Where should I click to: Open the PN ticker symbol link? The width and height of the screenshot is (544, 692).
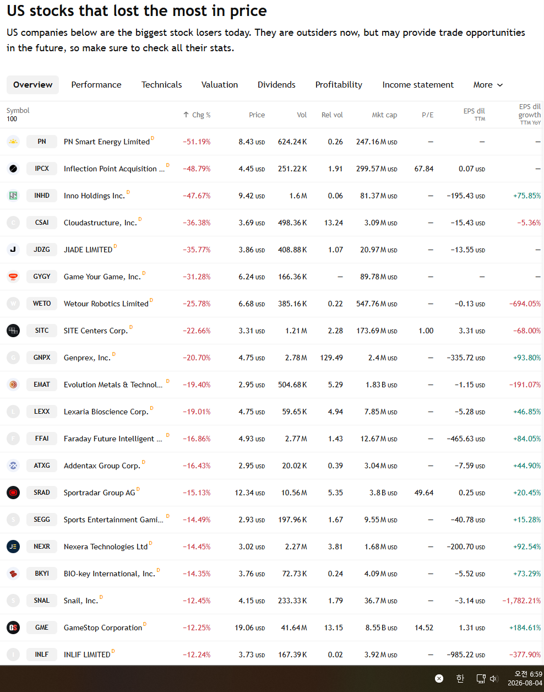(x=42, y=142)
